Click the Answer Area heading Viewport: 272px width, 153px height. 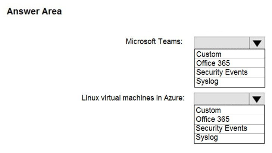click(34, 12)
